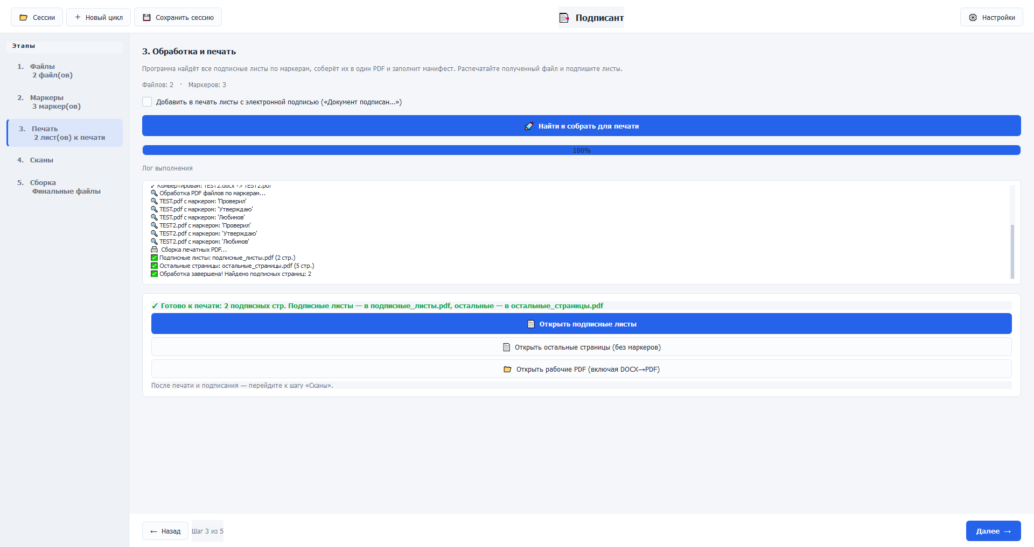Click log line Остальные страницы: остальные_страницы.pdf
Screen dimensions: 1034x547
(x=233, y=266)
